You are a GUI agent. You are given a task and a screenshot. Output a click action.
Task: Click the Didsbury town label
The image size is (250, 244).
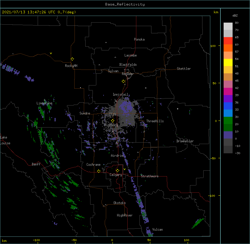pos(111,125)
